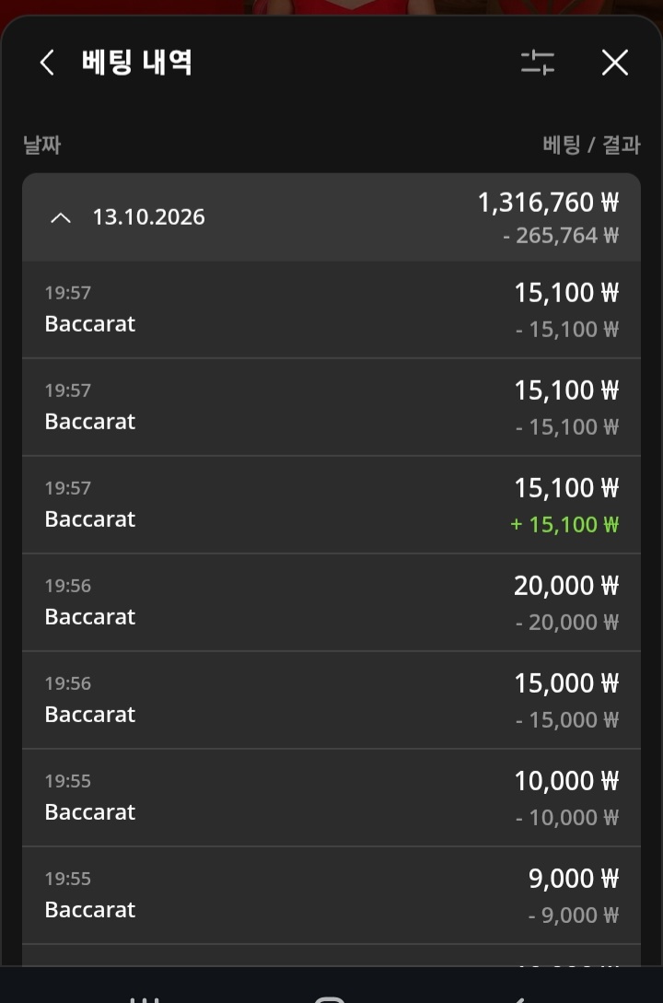Viewport: 663px width, 1003px height.
Task: Close the betting history panel
Action: tap(615, 63)
